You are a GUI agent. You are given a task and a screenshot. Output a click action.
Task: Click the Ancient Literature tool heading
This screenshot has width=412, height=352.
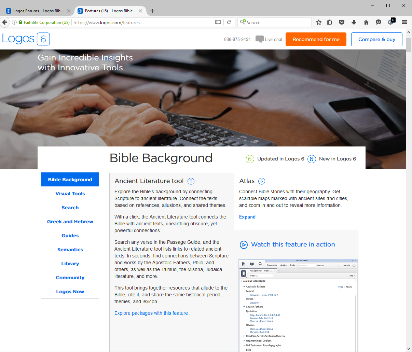pos(149,181)
